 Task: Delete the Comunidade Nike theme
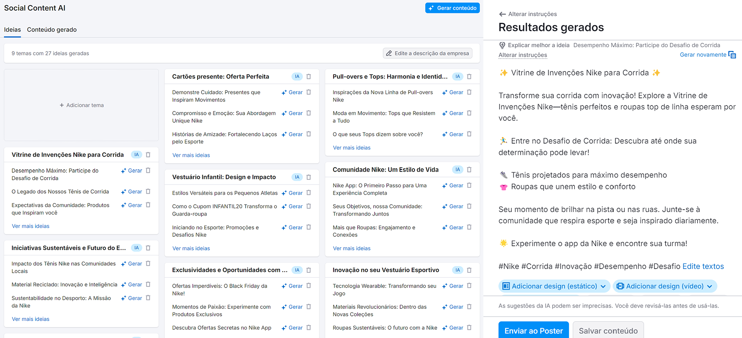(x=469, y=170)
